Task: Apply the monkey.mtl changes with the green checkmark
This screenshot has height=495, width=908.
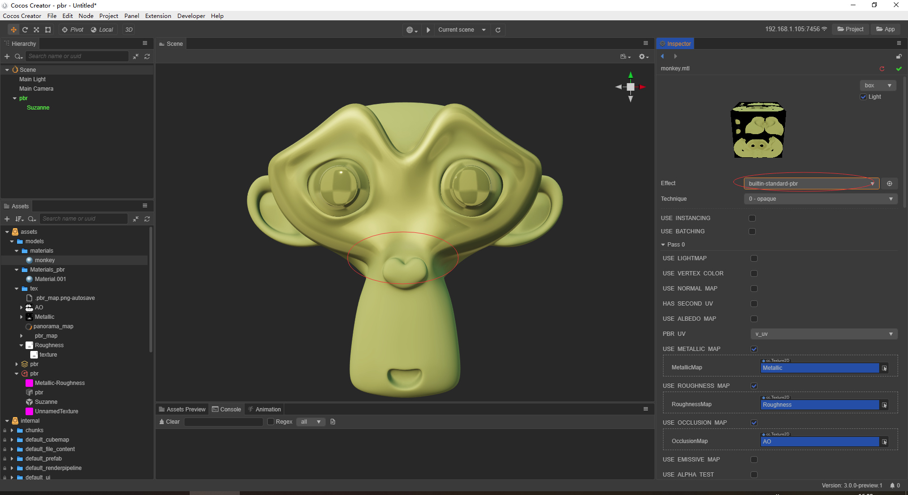Action: click(x=899, y=68)
